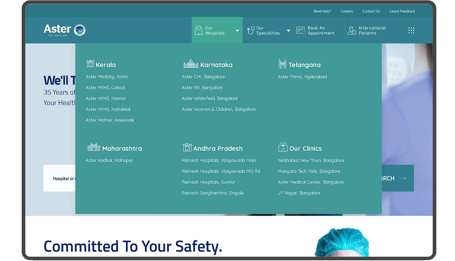Click the stethoscope icon beside Our Specialities

point(251,31)
